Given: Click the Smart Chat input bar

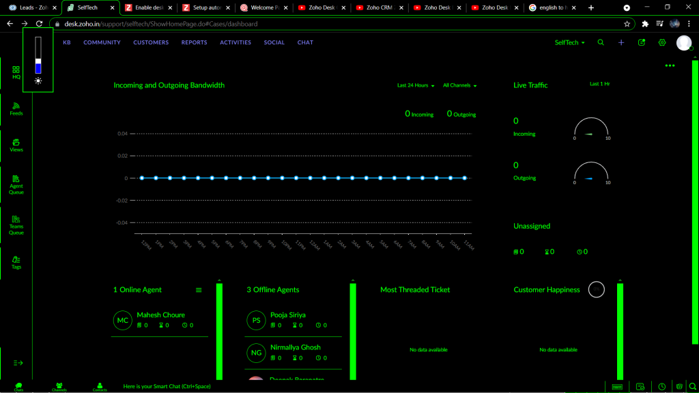Looking at the screenshot, I should (x=167, y=387).
